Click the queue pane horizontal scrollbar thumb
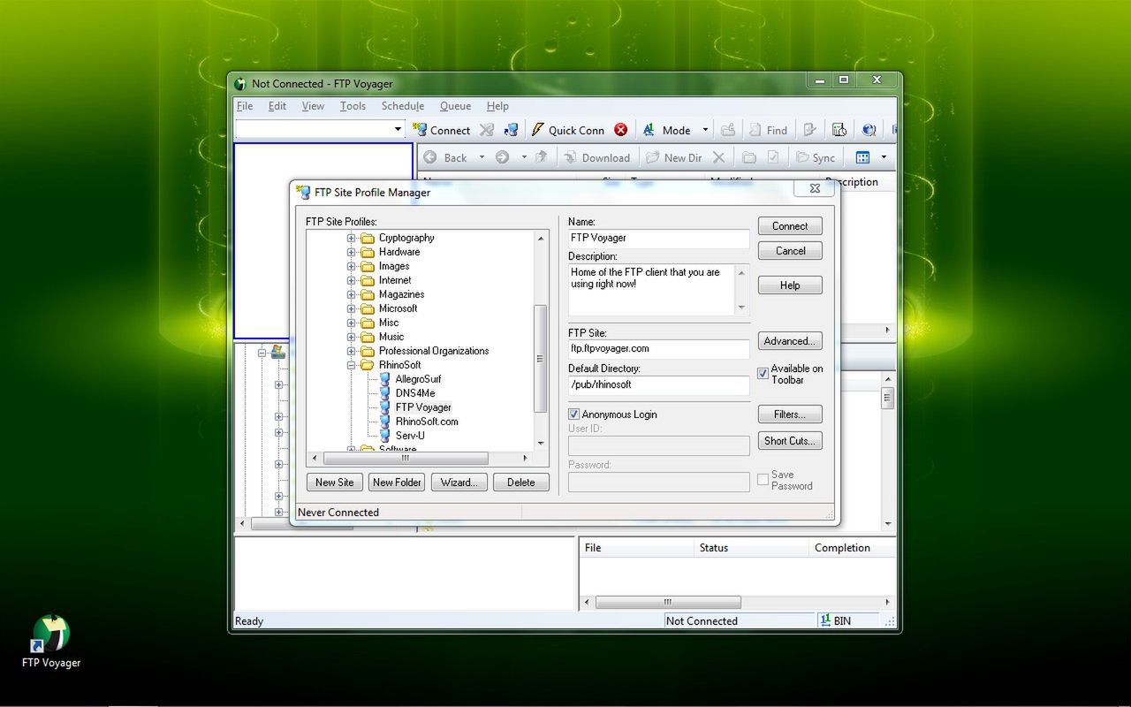Screen dimensions: 1131x707 coord(668,603)
